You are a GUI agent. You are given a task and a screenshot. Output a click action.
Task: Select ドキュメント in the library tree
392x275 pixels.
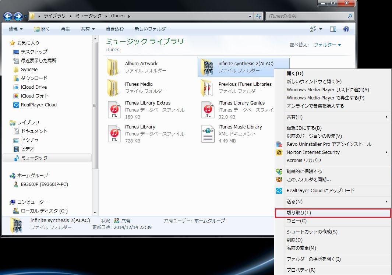(x=34, y=131)
